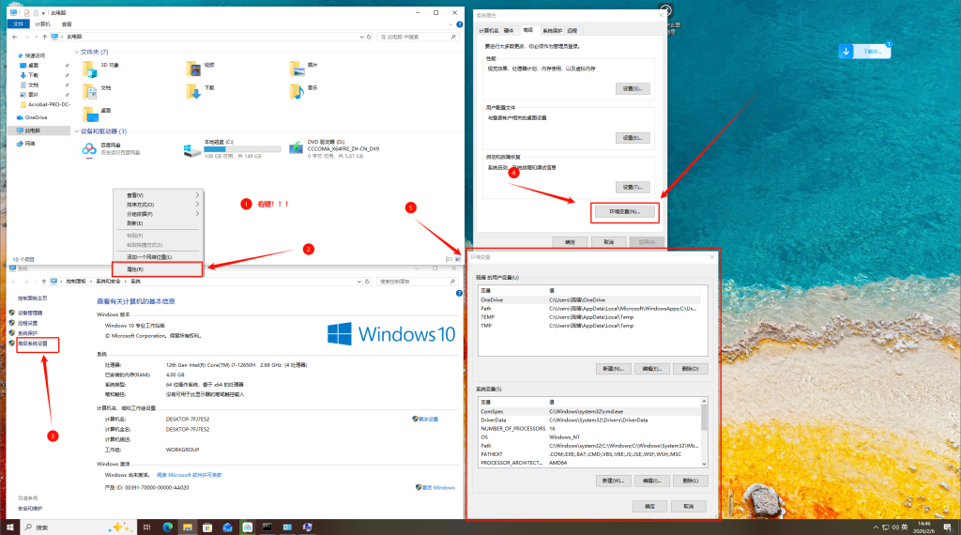Image resolution: width=961 pixels, height=535 pixels.
Task: Click 编辑(I)... under system variables
Action: click(651, 481)
